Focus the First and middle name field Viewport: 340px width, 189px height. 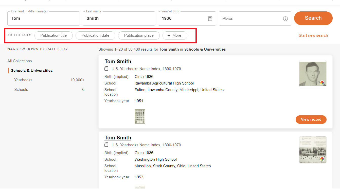(44, 18)
